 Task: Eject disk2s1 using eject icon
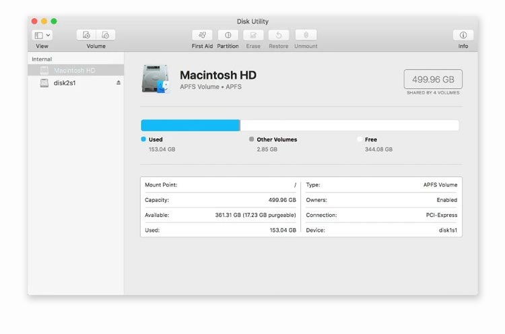point(119,83)
